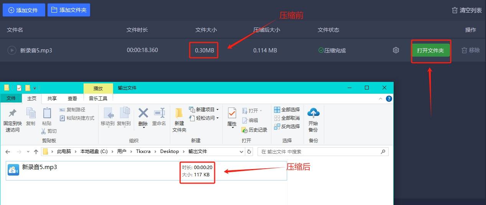Click 本地磁盘 (C:) in the path

[x=94, y=151]
